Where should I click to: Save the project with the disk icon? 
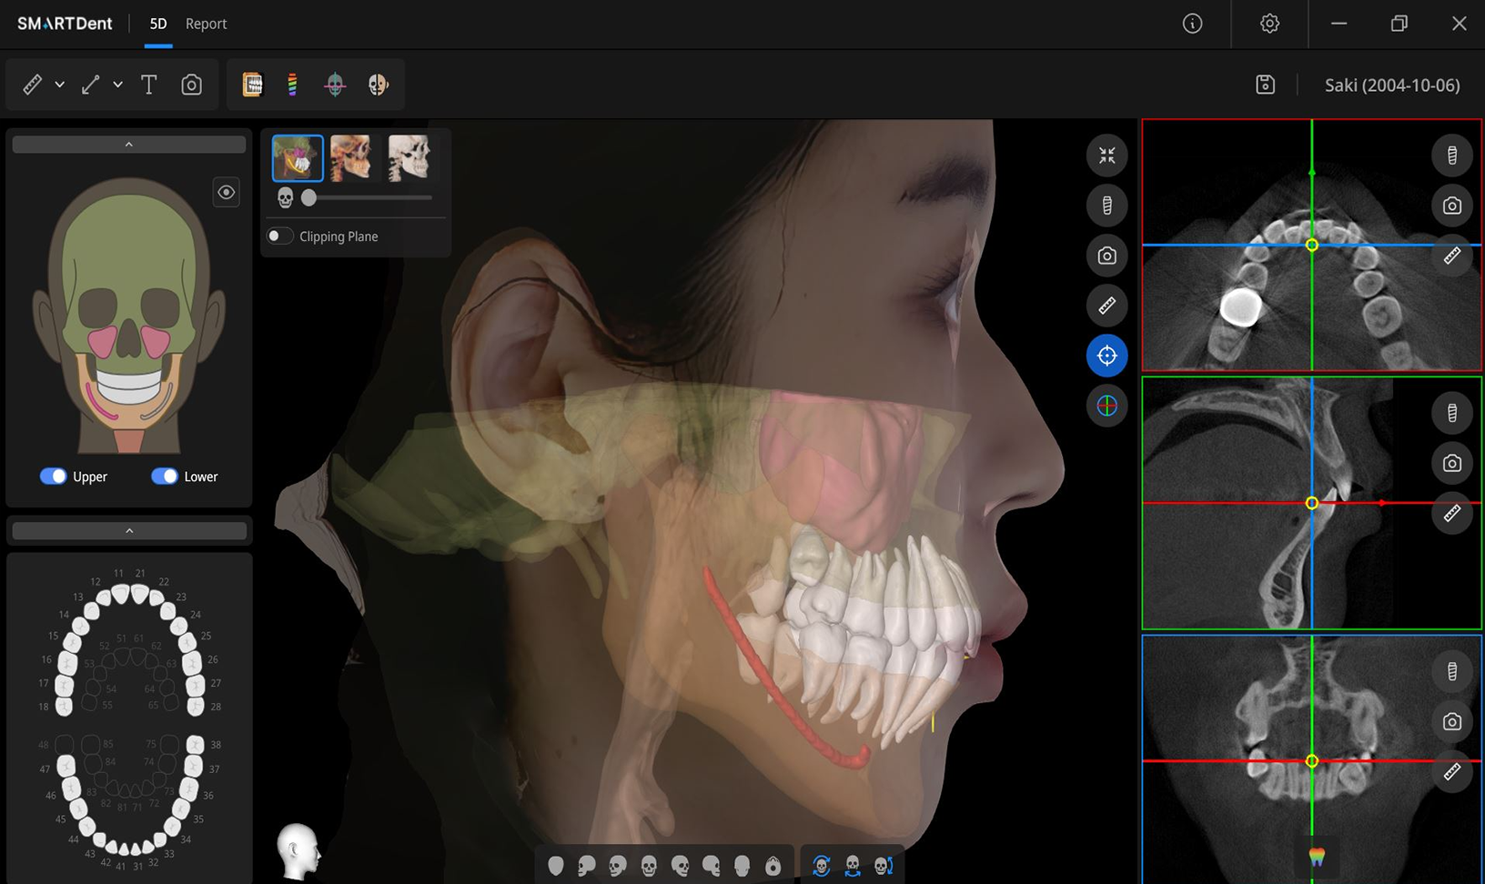[1265, 85]
